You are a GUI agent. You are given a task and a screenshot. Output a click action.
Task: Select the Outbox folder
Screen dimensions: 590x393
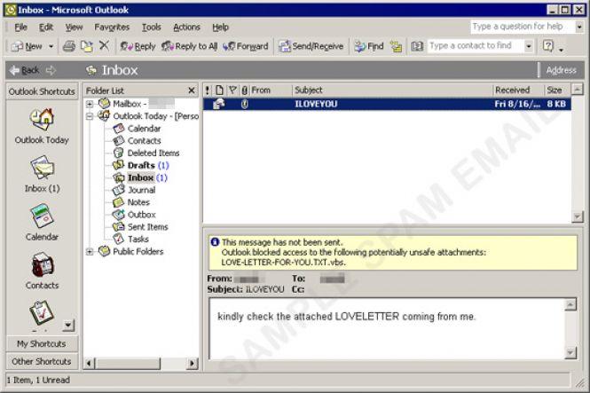point(141,215)
